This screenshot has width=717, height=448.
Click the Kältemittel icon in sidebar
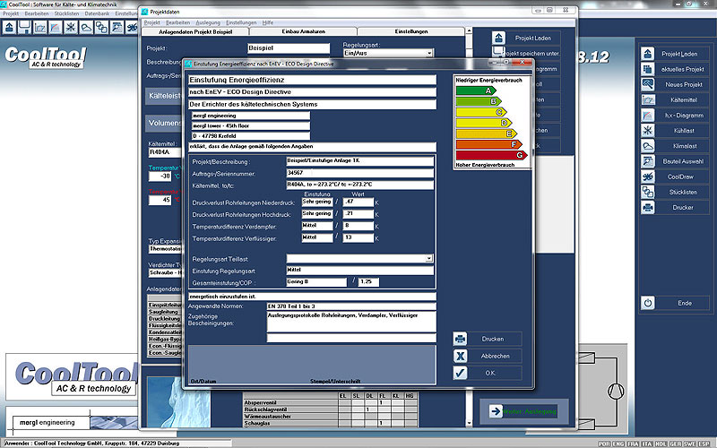(647, 99)
